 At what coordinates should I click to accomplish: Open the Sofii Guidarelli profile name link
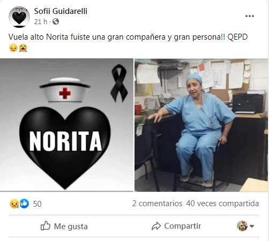tap(61, 11)
